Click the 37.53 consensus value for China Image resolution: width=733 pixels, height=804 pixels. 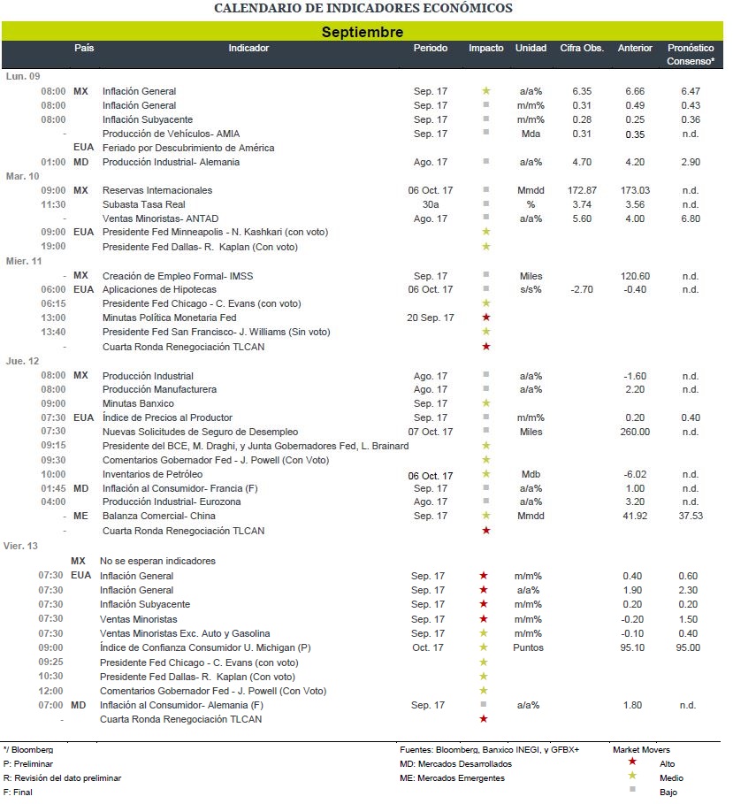click(691, 516)
